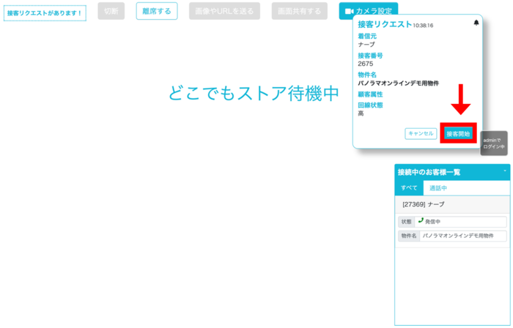Cancel the request with キャンセル
Image resolution: width=513 pixels, height=328 pixels.
pos(421,133)
